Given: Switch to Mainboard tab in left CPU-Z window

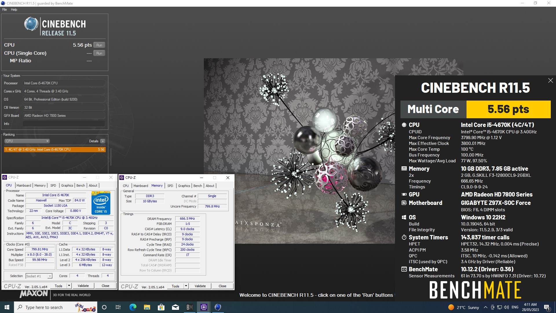Looking at the screenshot, I should pos(24,185).
